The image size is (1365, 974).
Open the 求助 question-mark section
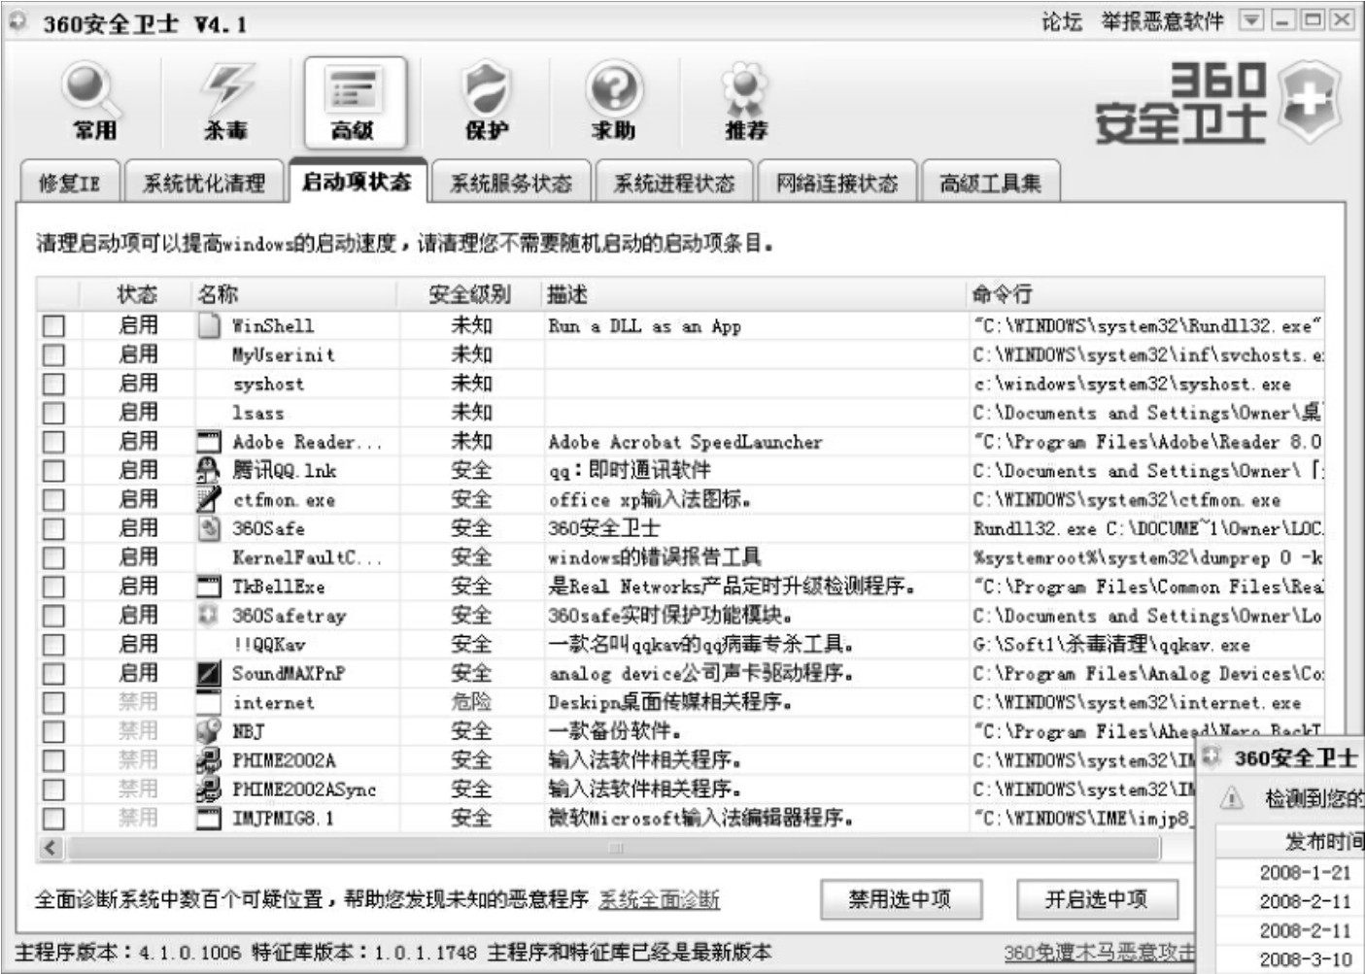click(614, 101)
